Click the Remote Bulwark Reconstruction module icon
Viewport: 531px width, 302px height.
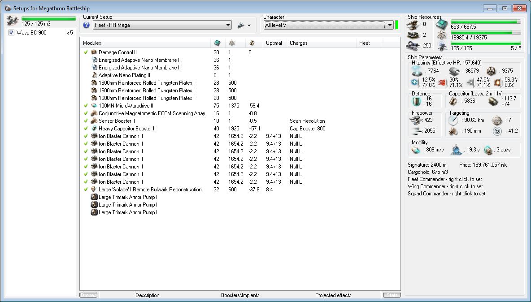[94, 190]
